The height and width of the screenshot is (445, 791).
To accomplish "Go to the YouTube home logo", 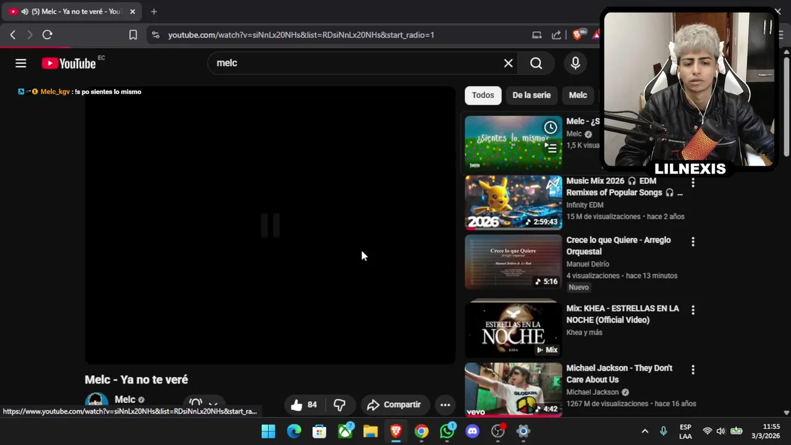I will click(x=69, y=63).
